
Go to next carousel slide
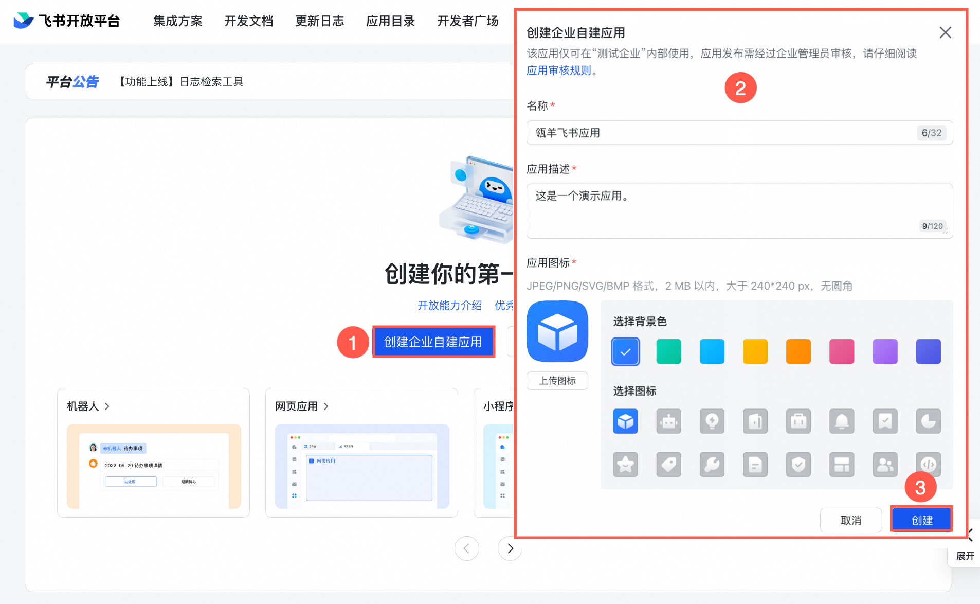510,548
